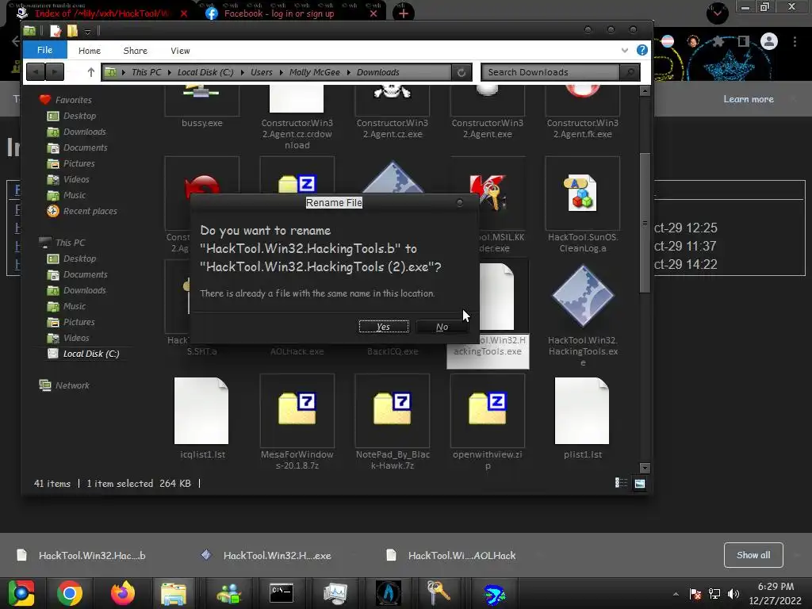Viewport: 812px width, 609px height.
Task: Switch to details view icon in status bar
Action: pyautogui.click(x=620, y=483)
